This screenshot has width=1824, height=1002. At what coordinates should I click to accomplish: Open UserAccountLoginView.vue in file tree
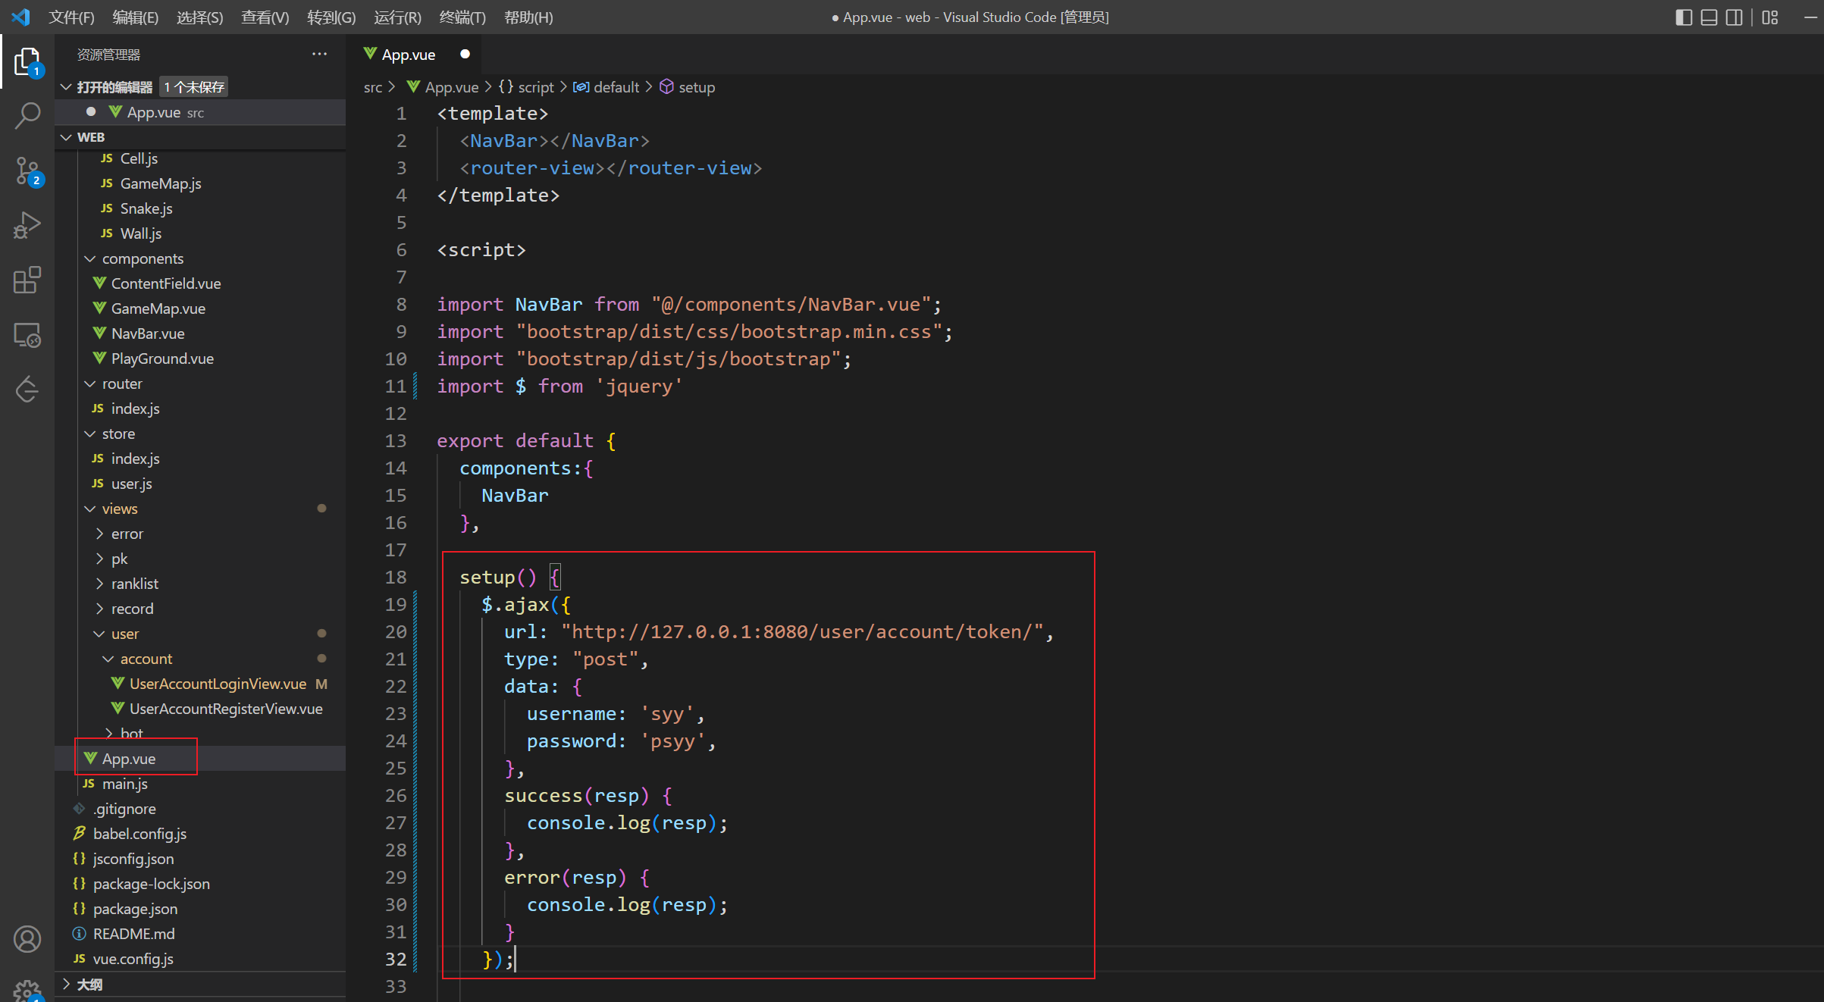[x=218, y=684]
